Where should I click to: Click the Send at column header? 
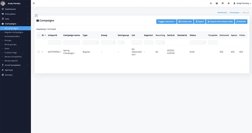pyautogui.click(x=171, y=35)
